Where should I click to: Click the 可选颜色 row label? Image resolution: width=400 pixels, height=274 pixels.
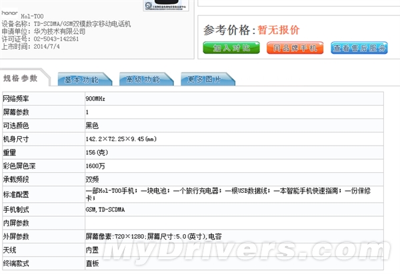pos(16,126)
